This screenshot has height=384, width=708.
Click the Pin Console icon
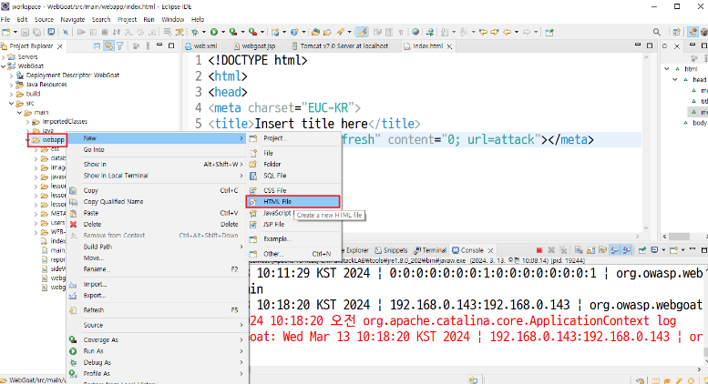[x=642, y=250]
